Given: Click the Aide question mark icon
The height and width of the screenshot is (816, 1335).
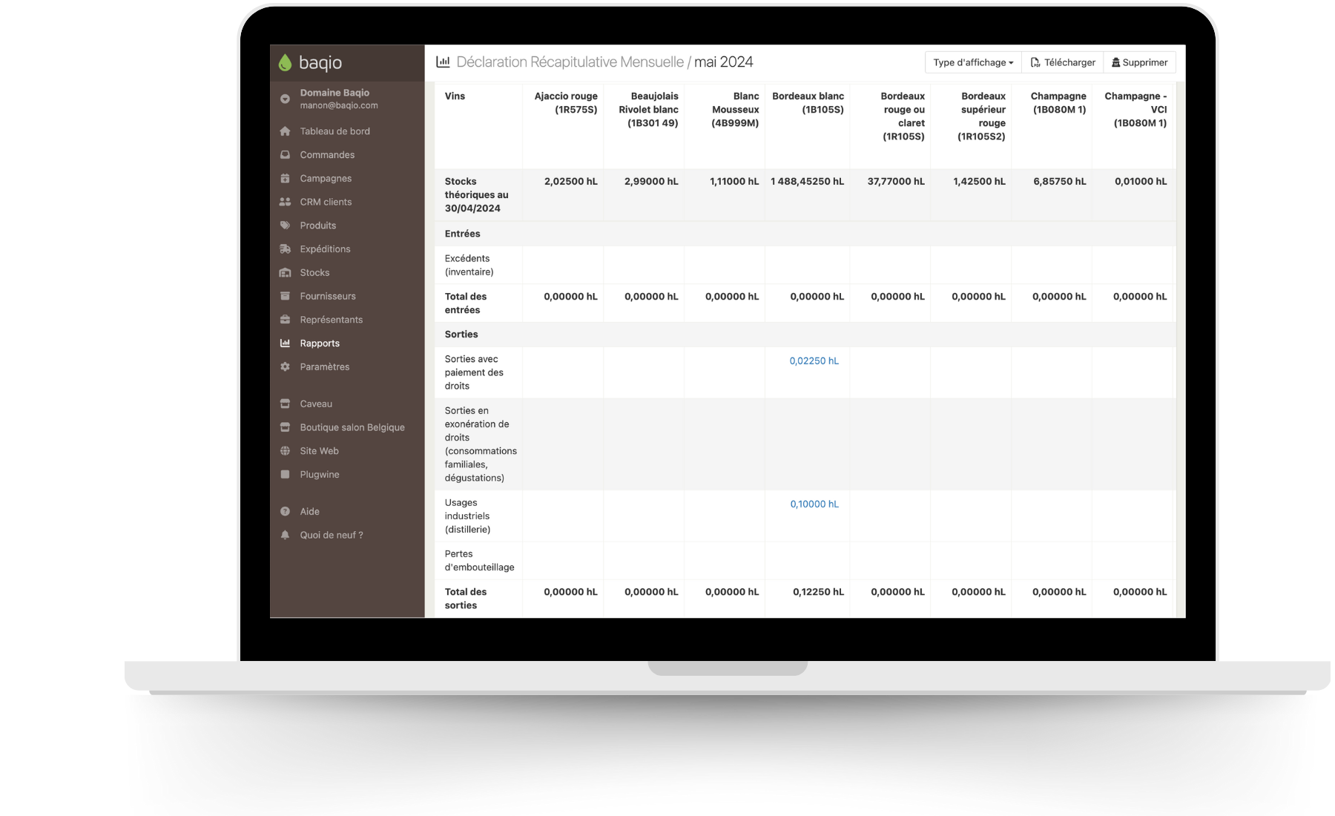Looking at the screenshot, I should tap(285, 512).
